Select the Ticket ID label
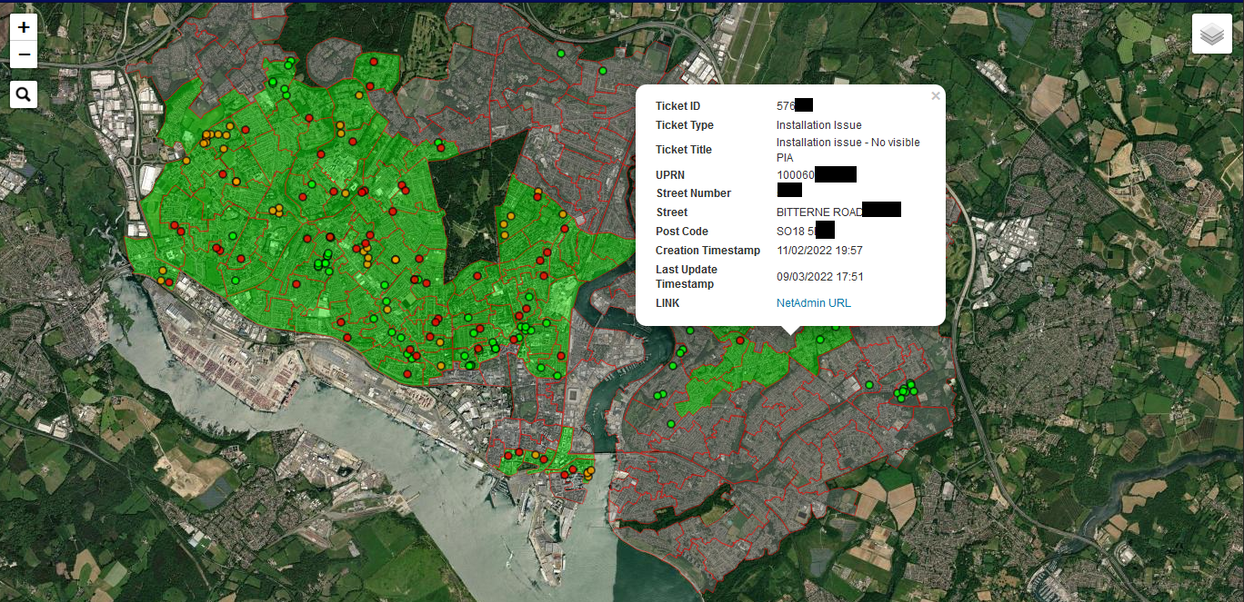Screen dimensions: 1244x602 pyautogui.click(x=678, y=106)
